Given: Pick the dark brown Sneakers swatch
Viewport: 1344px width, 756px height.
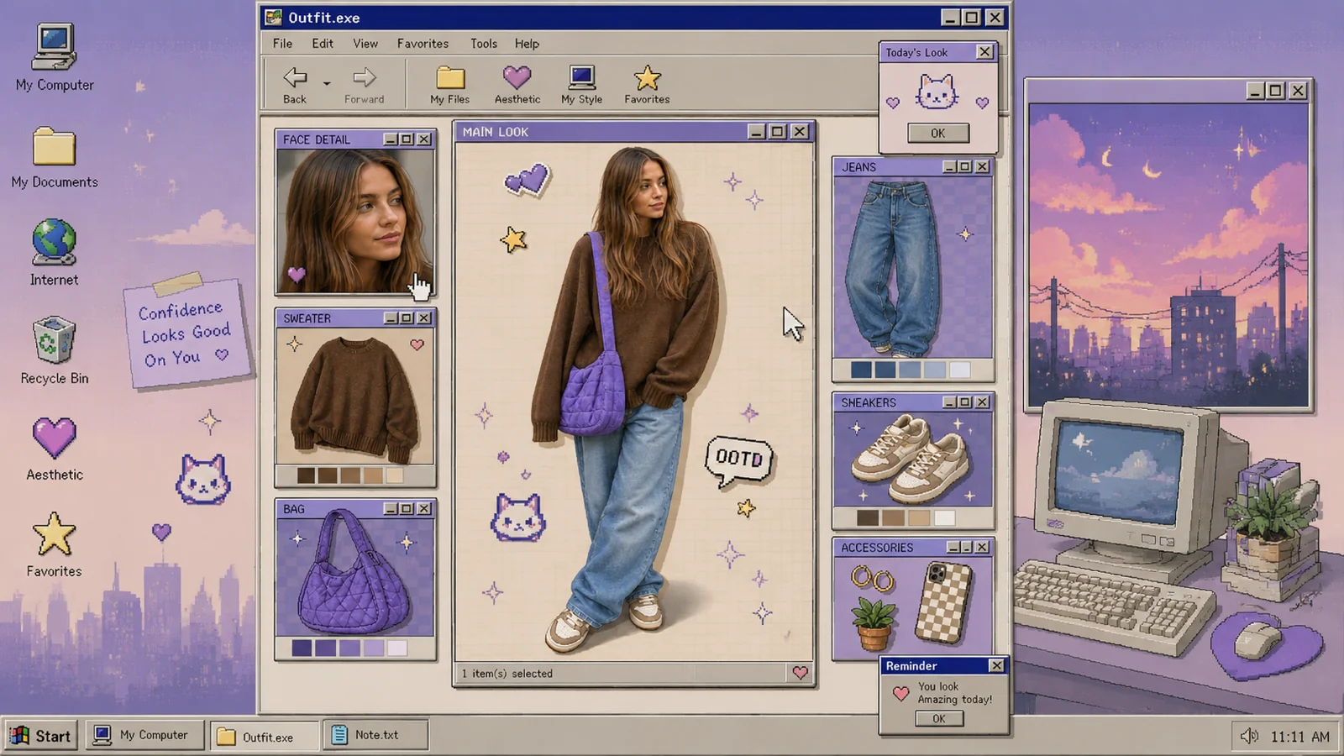Looking at the screenshot, I should [868, 517].
